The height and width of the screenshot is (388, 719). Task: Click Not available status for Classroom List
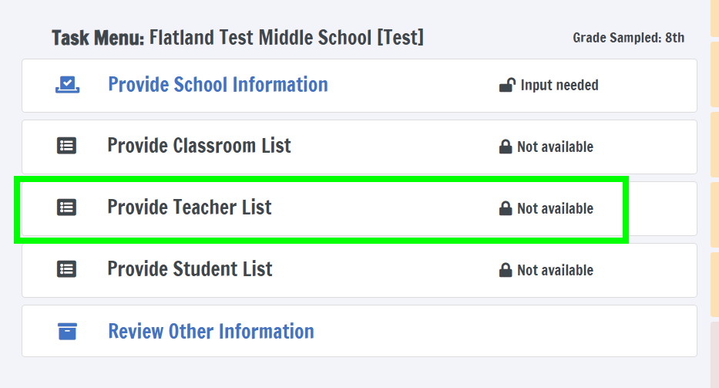(x=555, y=147)
